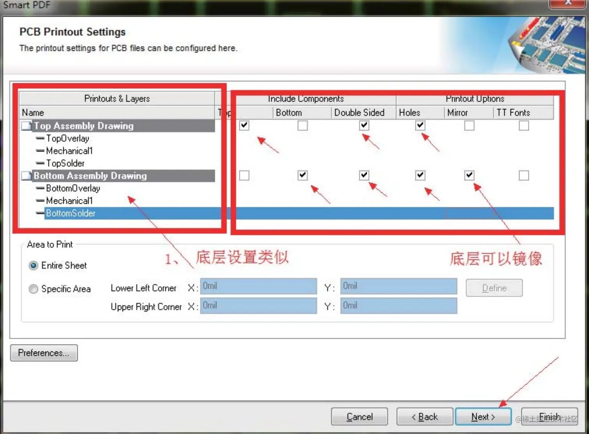
Task: Select Mechanical1 under Bottom Assembly Drawing
Action: 69,201
